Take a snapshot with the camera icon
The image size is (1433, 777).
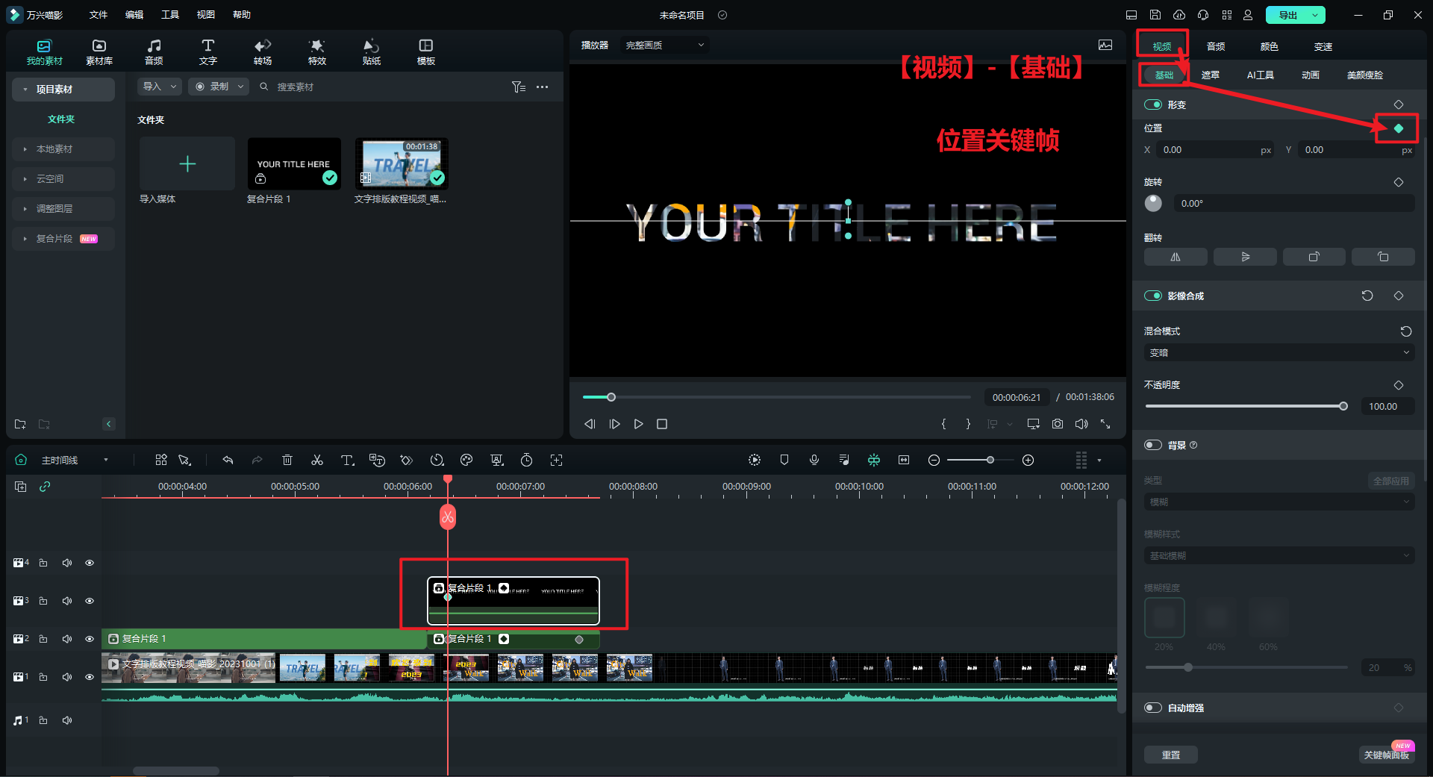point(1058,424)
